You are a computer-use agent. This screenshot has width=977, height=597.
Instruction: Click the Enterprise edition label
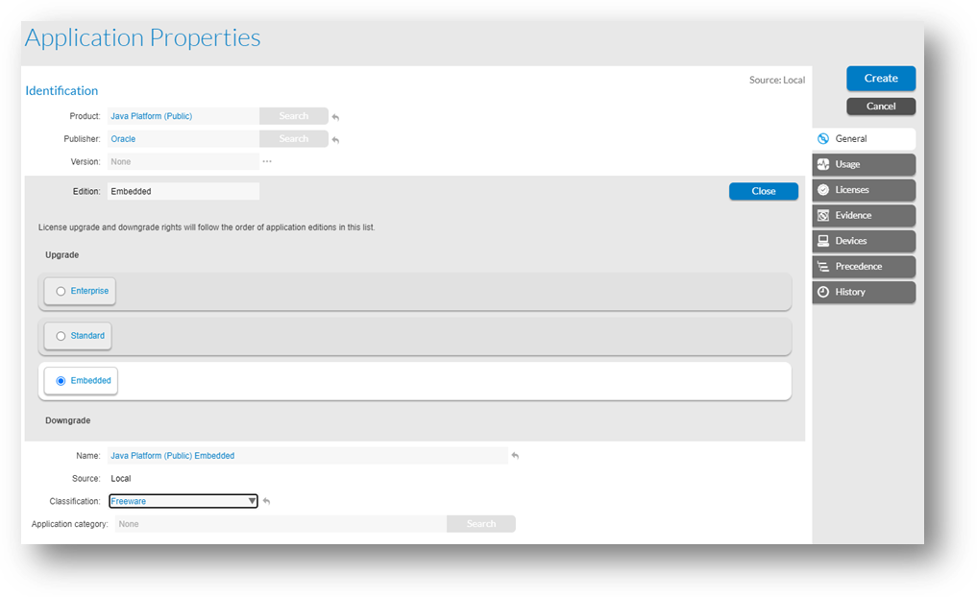pyautogui.click(x=89, y=291)
